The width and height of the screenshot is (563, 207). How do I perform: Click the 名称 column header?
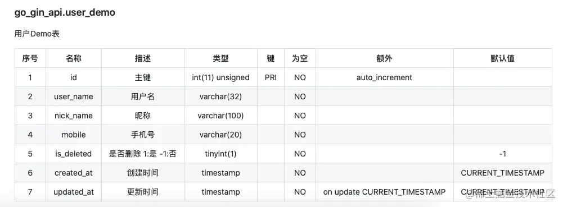(74, 58)
